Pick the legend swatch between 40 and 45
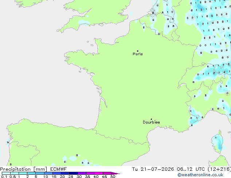 click(99, 173)
